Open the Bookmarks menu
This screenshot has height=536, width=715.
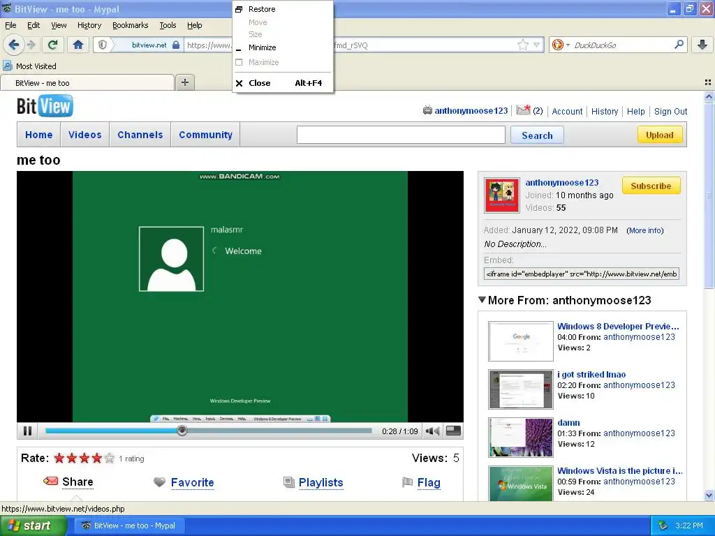(131, 25)
